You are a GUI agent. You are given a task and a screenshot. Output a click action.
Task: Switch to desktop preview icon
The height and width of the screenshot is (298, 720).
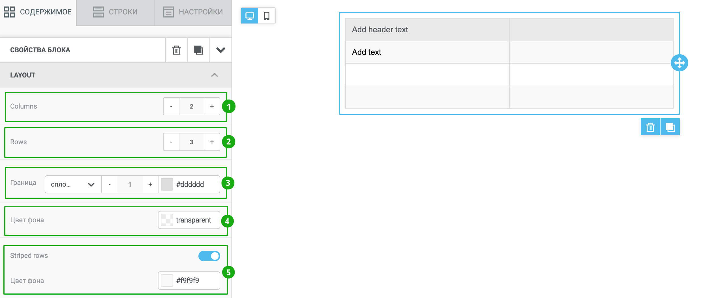pyautogui.click(x=250, y=16)
